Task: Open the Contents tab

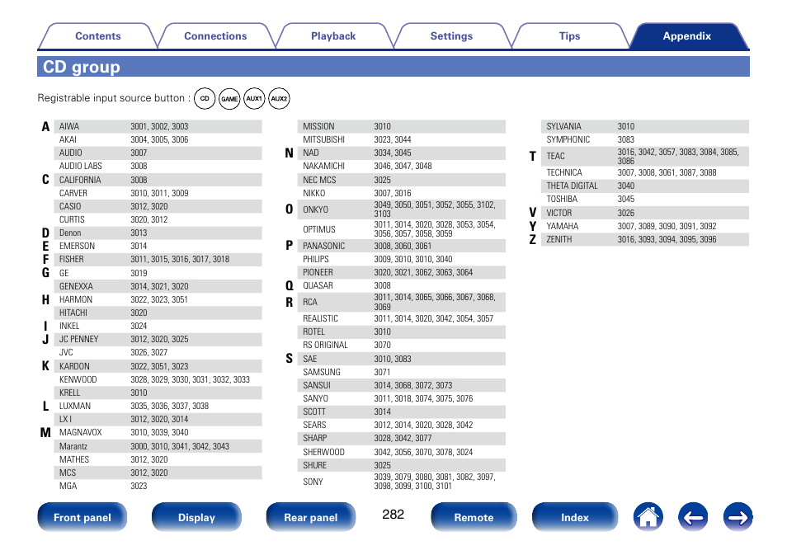Action: (x=98, y=36)
